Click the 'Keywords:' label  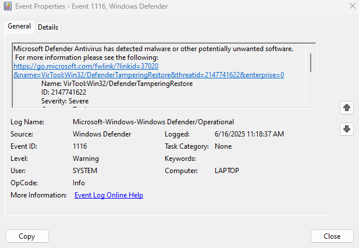[180, 159]
